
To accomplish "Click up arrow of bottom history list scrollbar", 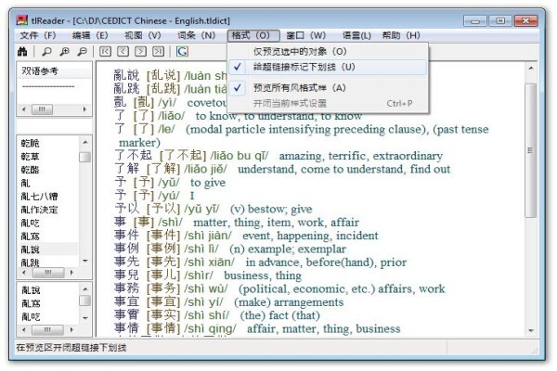I will click(x=85, y=289).
